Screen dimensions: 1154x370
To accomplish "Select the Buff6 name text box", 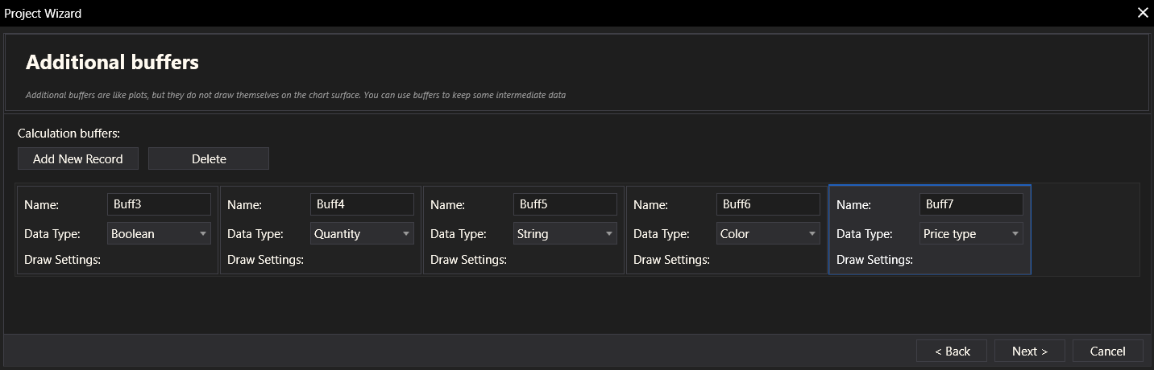I will point(768,204).
